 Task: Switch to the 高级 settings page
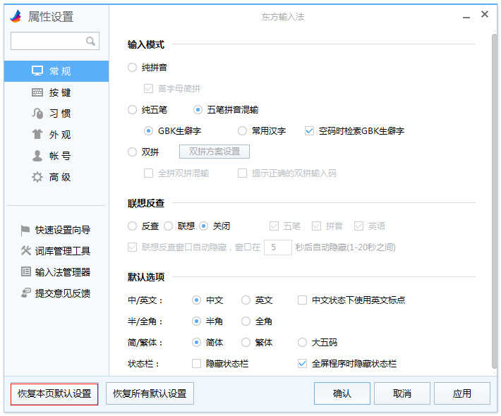[x=56, y=177]
